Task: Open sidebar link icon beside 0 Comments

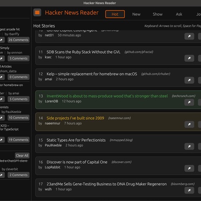Action: click(2, 77)
